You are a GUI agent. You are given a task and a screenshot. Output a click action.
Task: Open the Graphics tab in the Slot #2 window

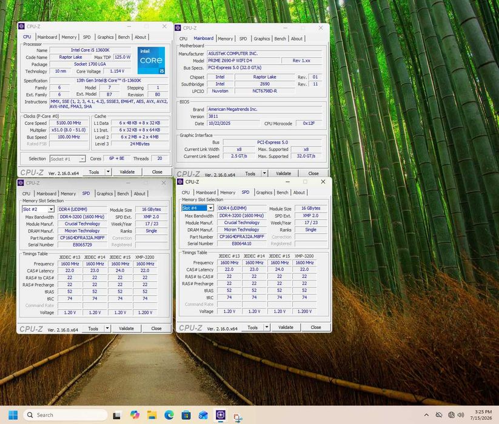point(105,194)
